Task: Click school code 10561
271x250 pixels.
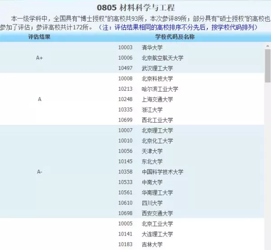Action: tap(125, 192)
